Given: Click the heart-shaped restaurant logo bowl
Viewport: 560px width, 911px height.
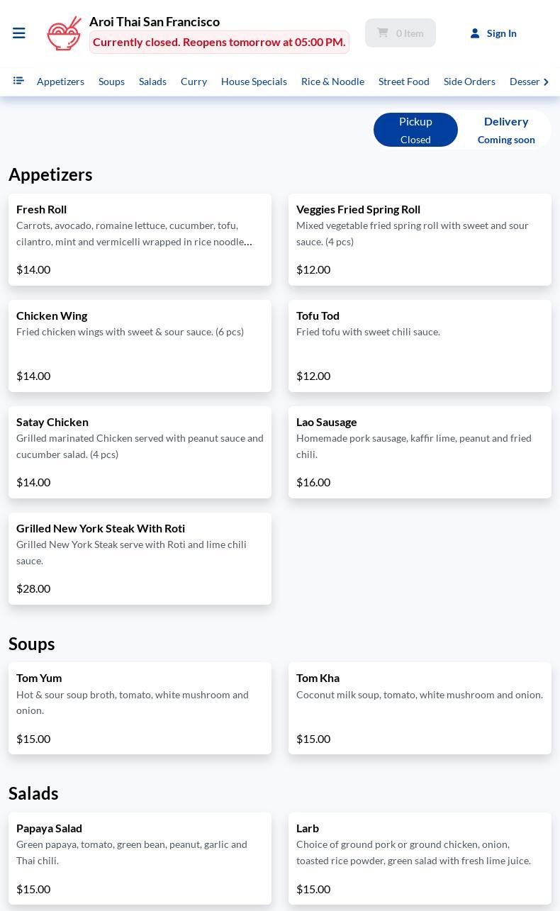Looking at the screenshot, I should (64, 33).
